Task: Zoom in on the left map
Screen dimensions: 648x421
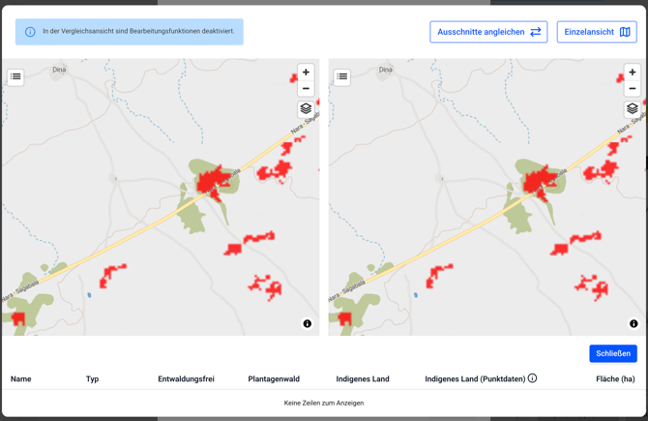Action: (306, 73)
